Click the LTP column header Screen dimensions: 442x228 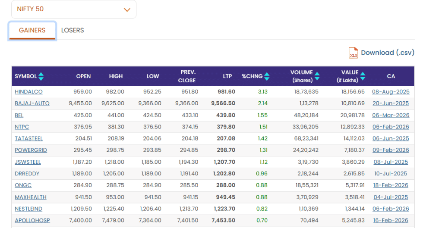[x=227, y=76]
